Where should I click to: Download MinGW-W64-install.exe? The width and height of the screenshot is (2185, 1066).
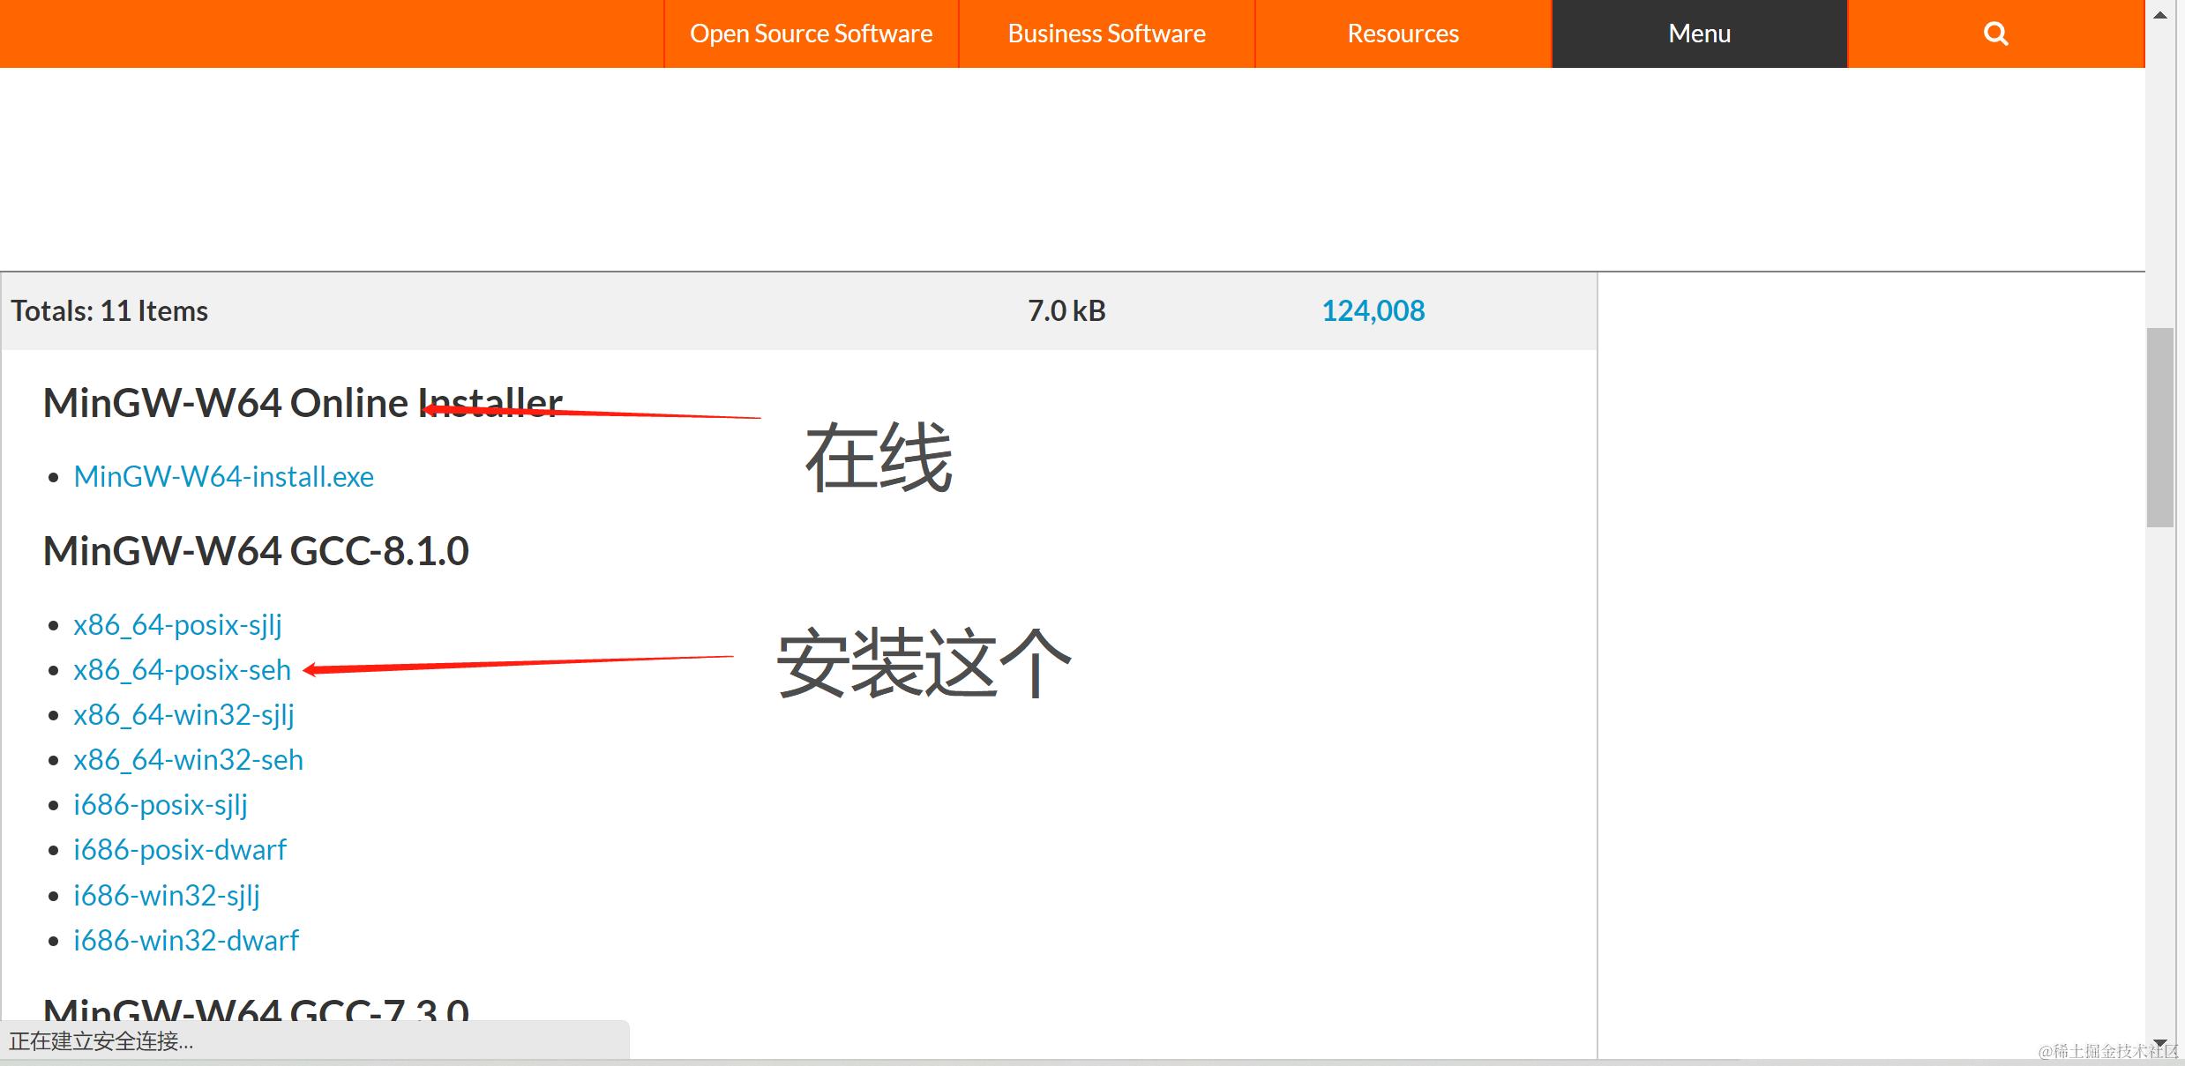[223, 476]
